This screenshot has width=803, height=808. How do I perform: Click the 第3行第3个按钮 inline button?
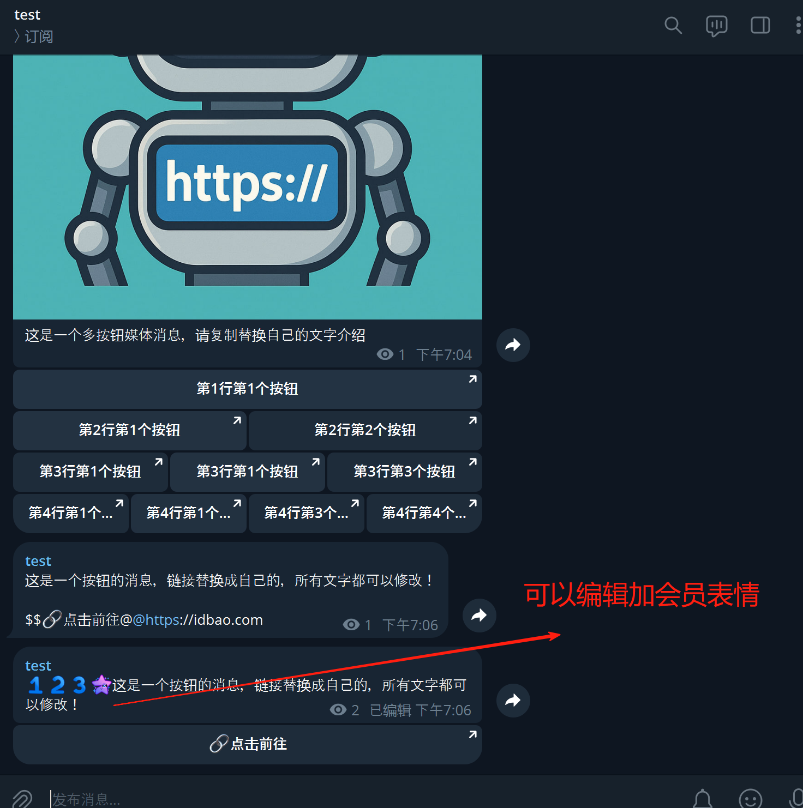(x=405, y=472)
